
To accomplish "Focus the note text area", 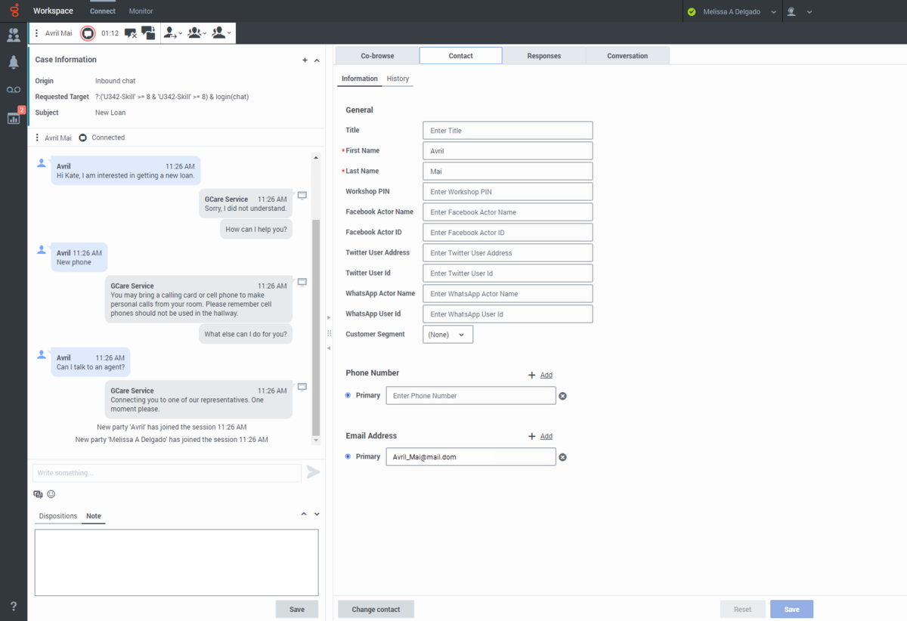I will pyautogui.click(x=176, y=563).
